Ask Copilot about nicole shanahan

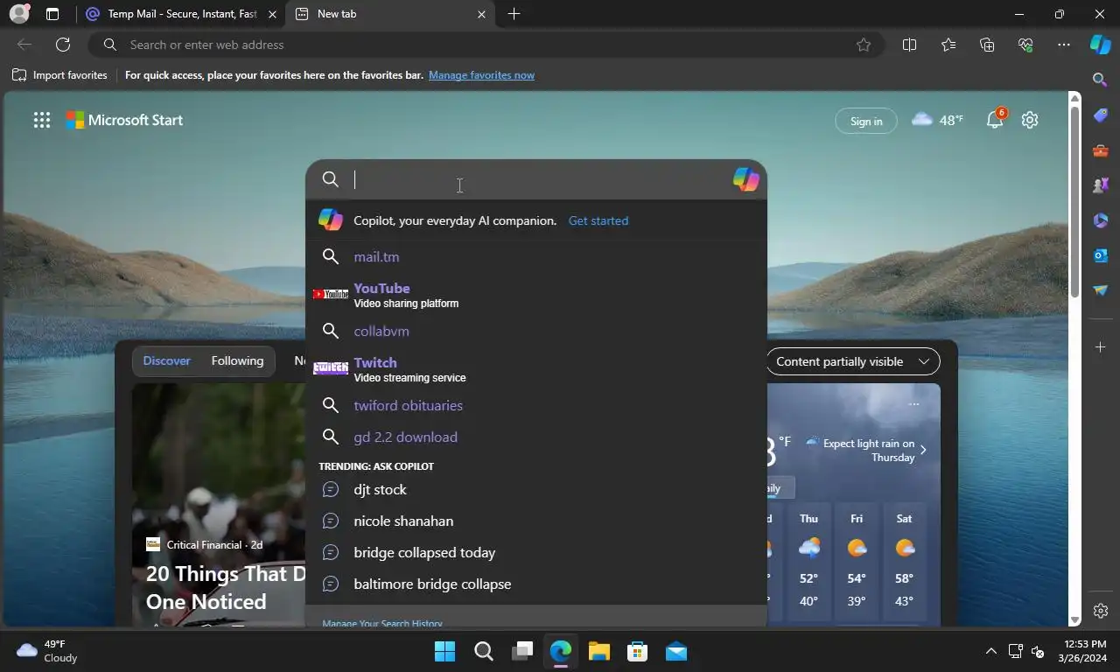535,521
